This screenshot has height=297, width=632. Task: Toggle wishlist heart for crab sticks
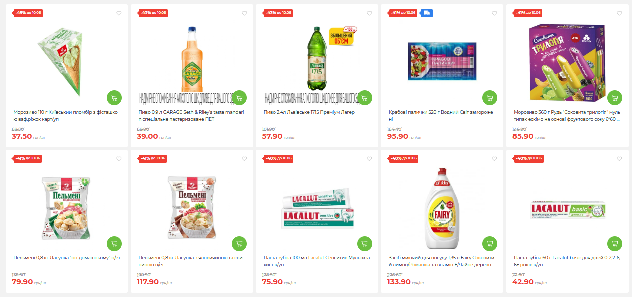pyautogui.click(x=494, y=13)
